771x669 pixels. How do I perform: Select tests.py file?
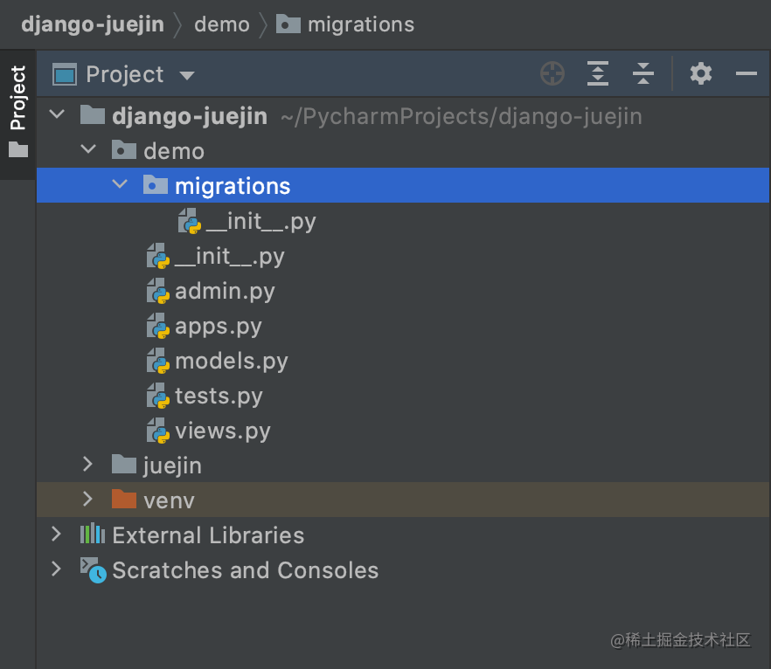tap(403, 396)
